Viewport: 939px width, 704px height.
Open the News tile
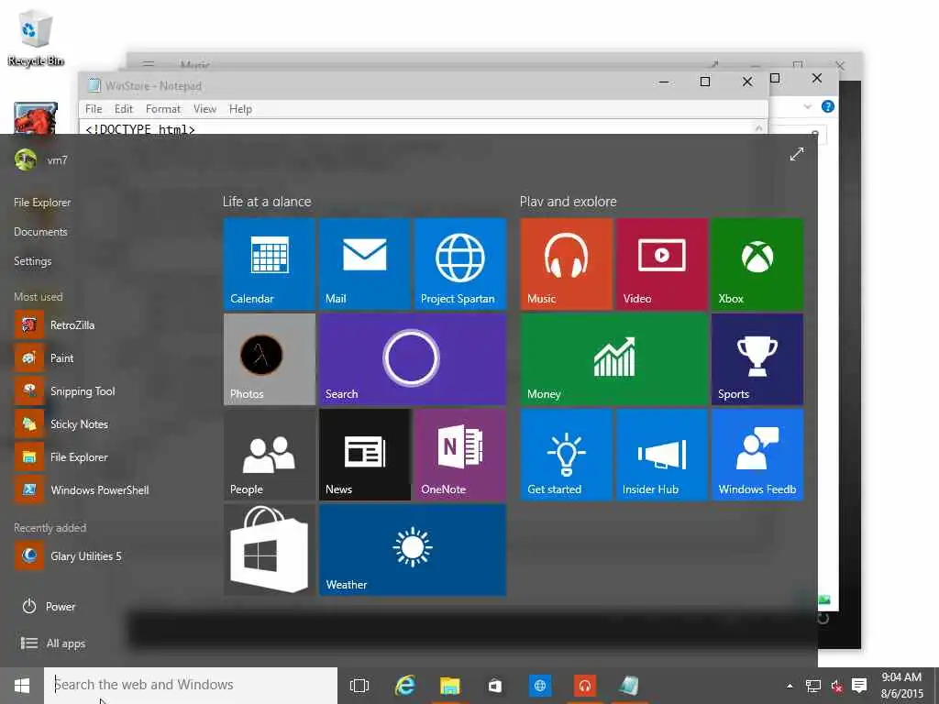click(364, 455)
